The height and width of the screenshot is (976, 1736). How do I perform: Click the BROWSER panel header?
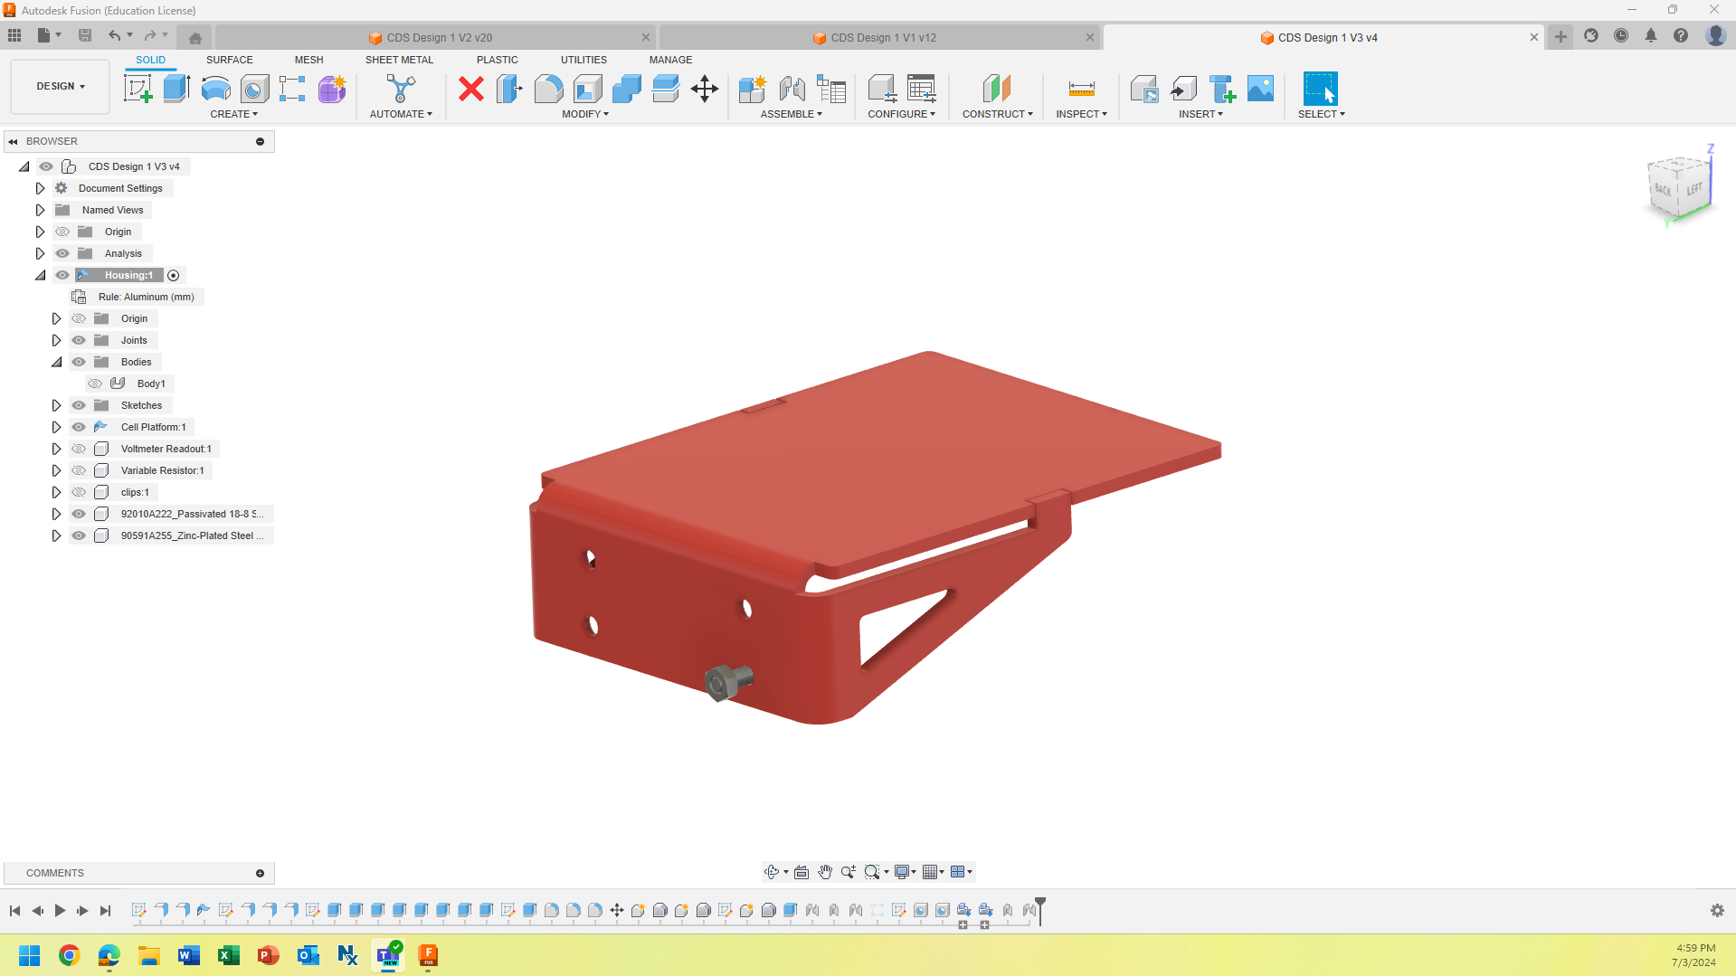139,141
